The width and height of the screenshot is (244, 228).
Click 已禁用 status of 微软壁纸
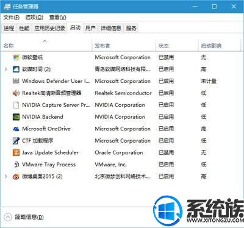tap(167, 57)
